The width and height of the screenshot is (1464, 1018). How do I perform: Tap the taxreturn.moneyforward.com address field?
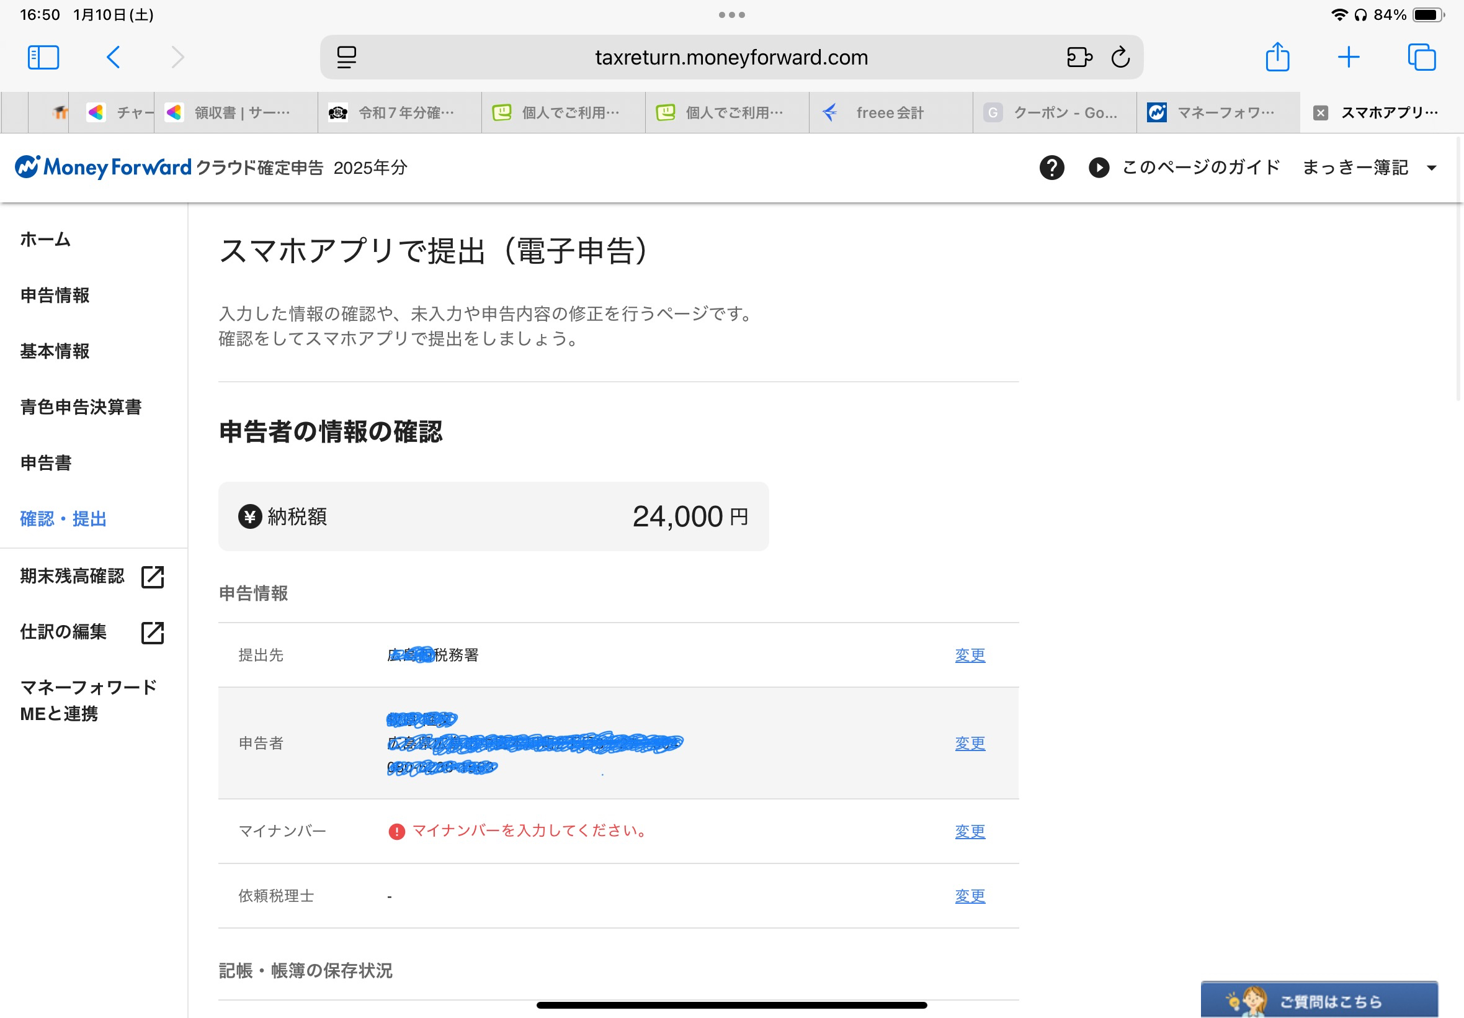pos(731,57)
